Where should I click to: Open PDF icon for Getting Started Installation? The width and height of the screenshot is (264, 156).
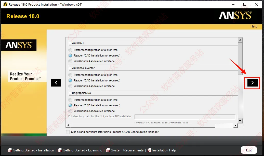10,150
